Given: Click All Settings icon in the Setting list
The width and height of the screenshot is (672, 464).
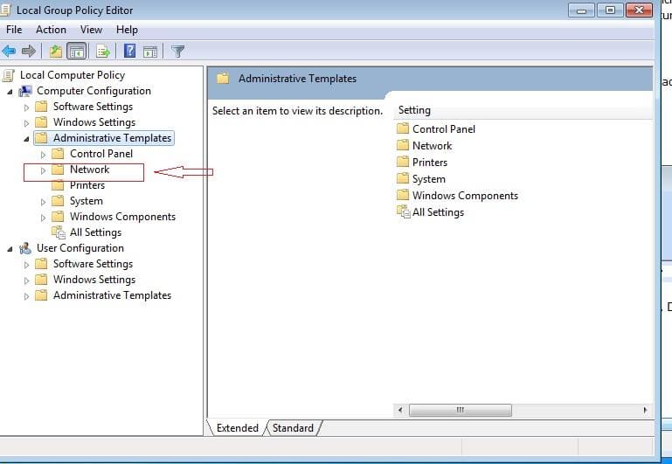Looking at the screenshot, I should coord(403,211).
